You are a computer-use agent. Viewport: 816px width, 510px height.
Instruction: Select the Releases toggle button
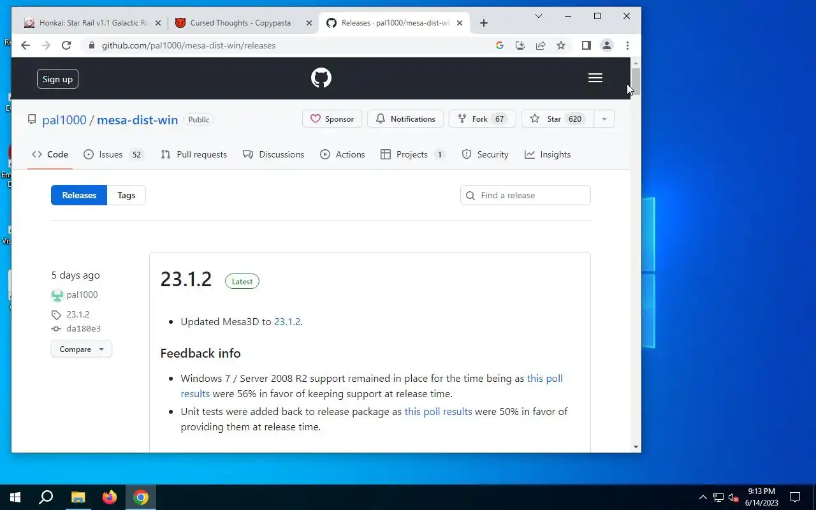click(79, 195)
